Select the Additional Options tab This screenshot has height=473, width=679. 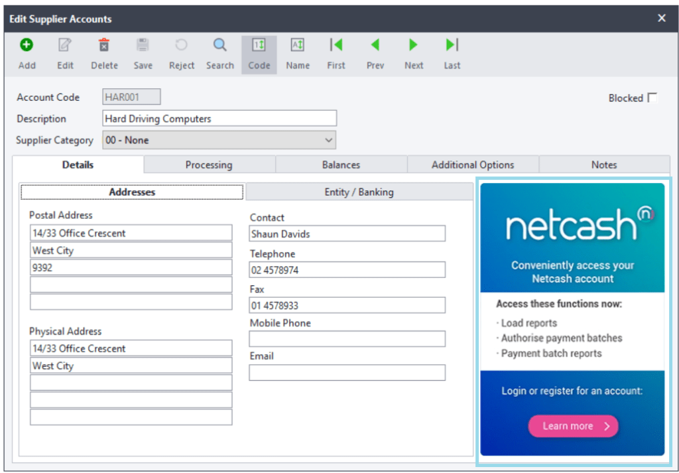(x=473, y=165)
